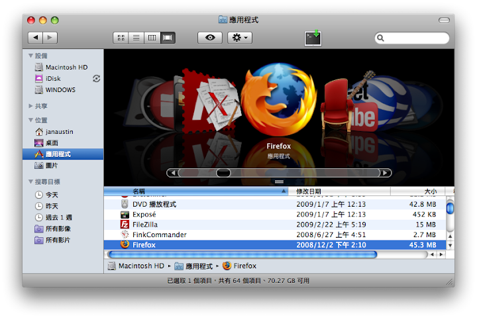Click list scroll up arrow
The image size is (477, 318).
pyautogui.click(x=450, y=236)
